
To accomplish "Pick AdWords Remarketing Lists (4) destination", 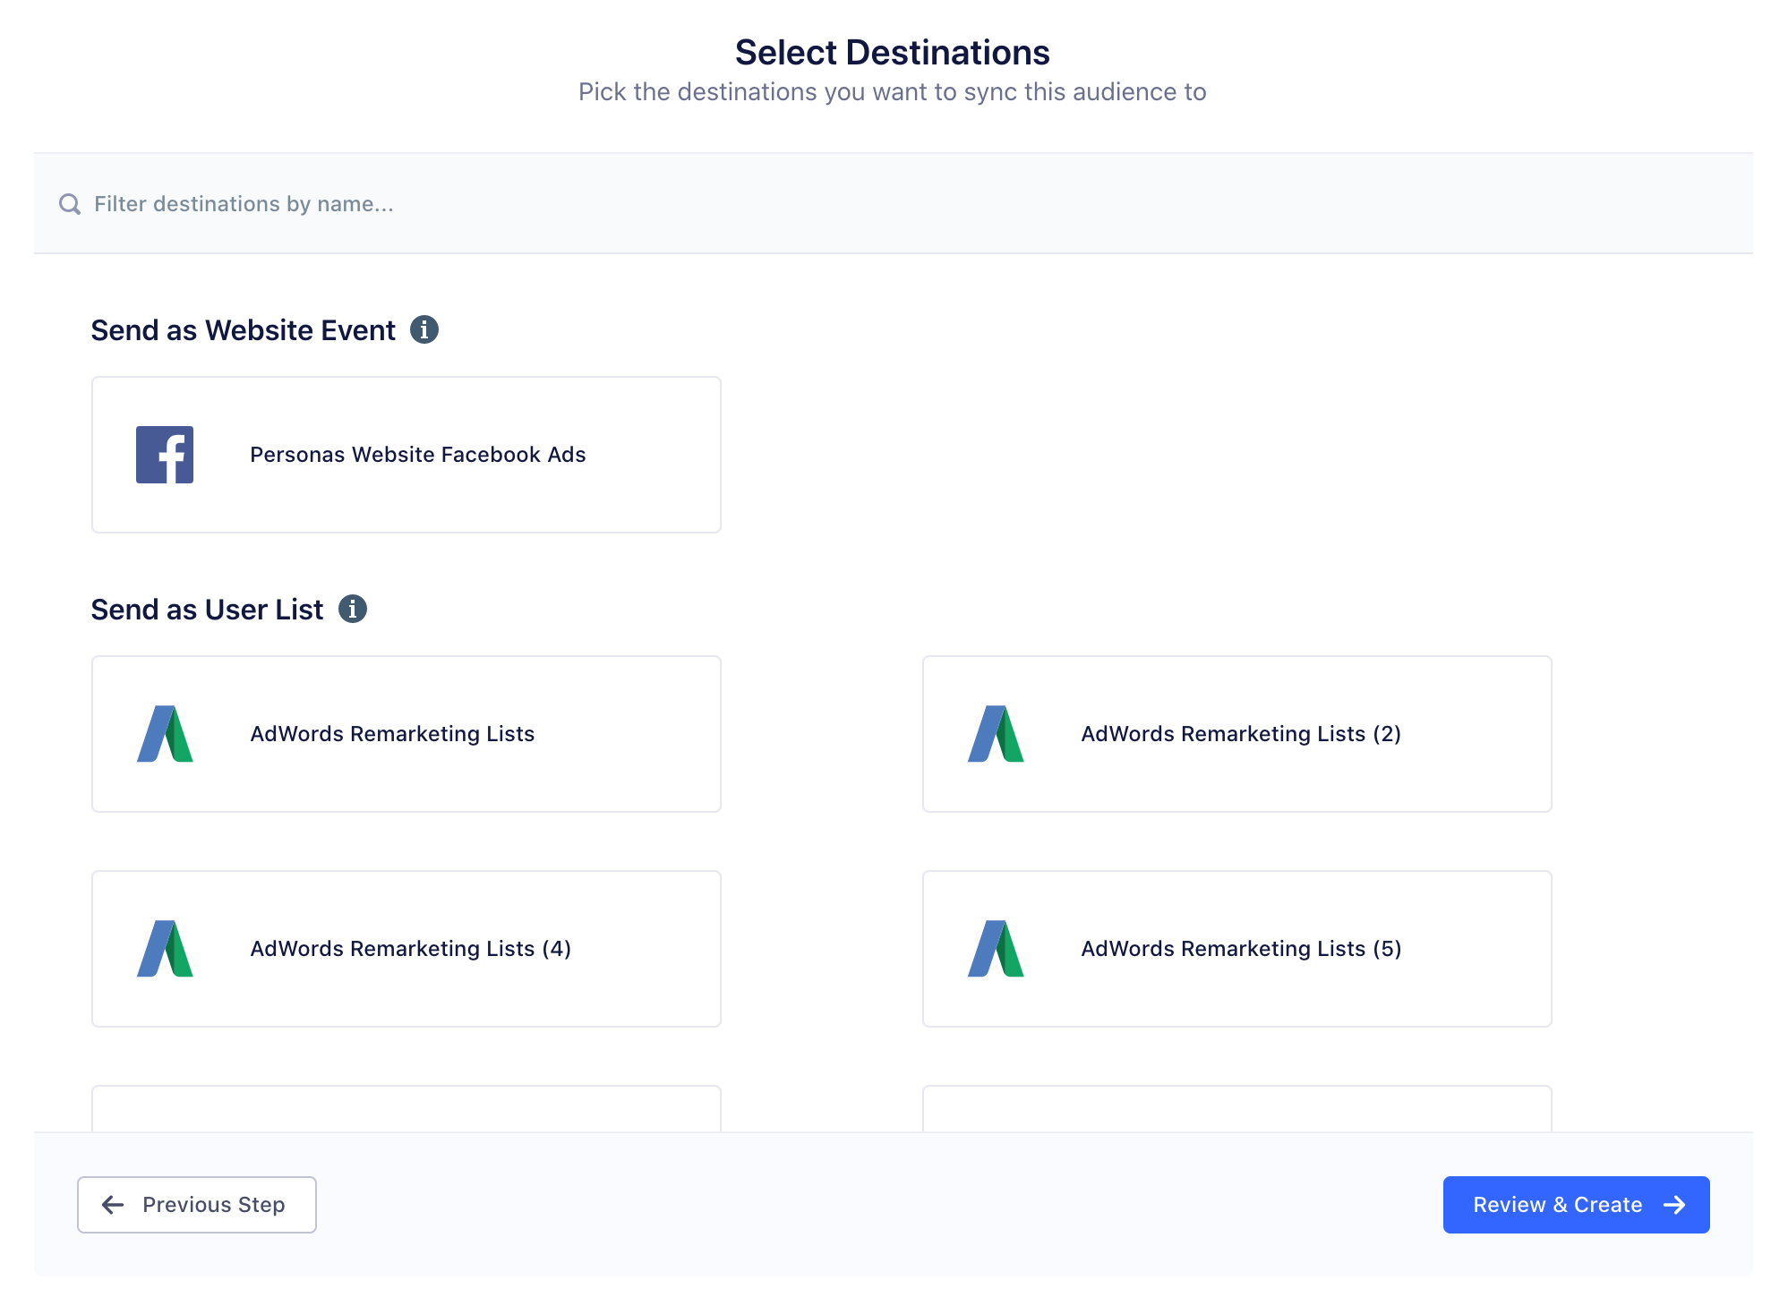I will pyautogui.click(x=406, y=949).
